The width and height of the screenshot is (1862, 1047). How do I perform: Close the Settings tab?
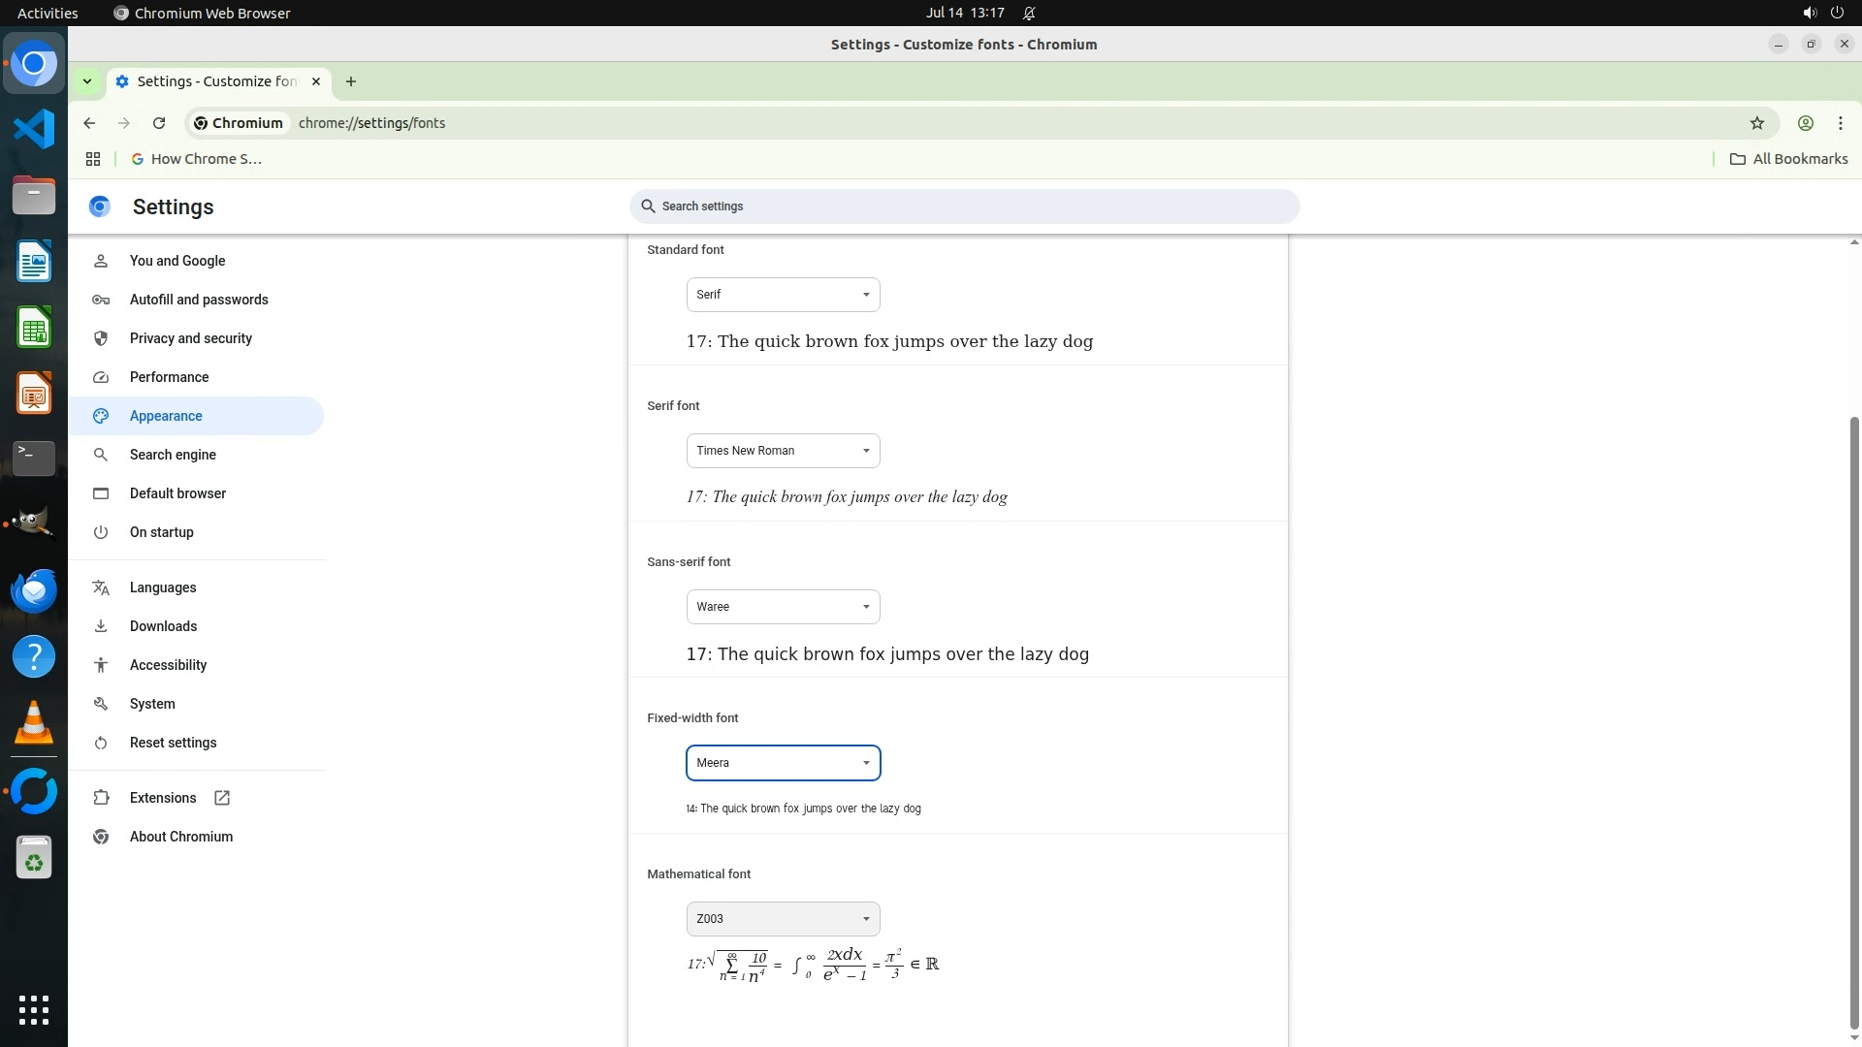[x=315, y=81]
